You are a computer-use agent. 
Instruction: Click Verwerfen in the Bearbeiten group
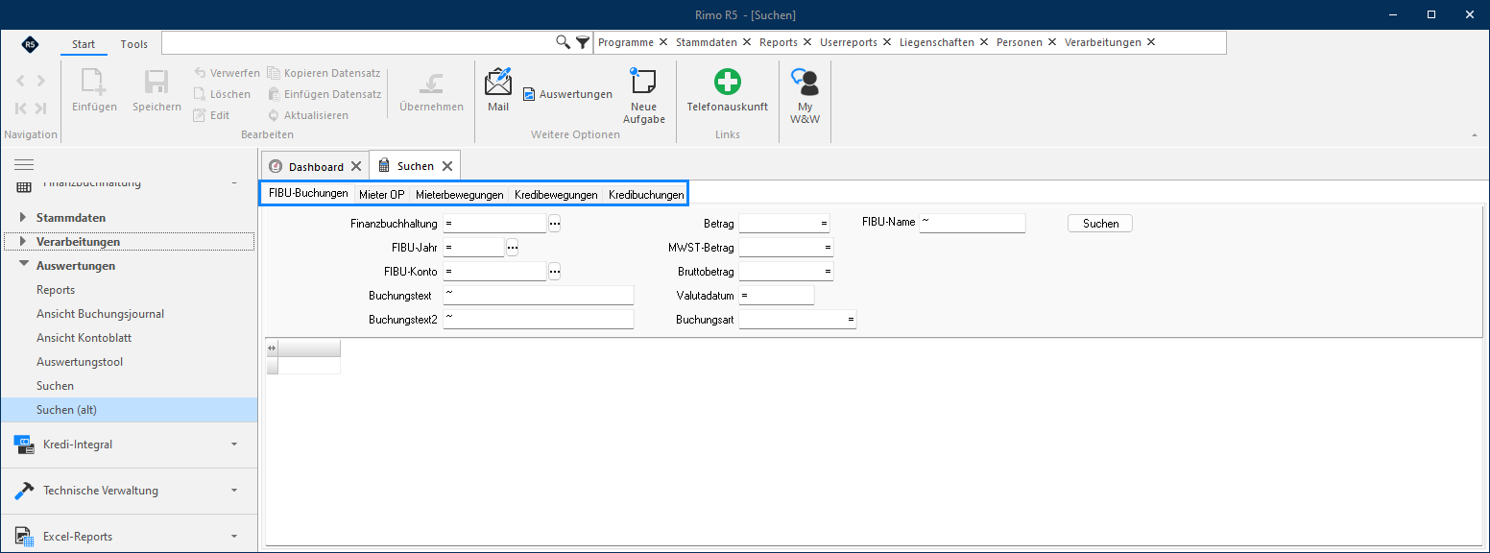227,73
